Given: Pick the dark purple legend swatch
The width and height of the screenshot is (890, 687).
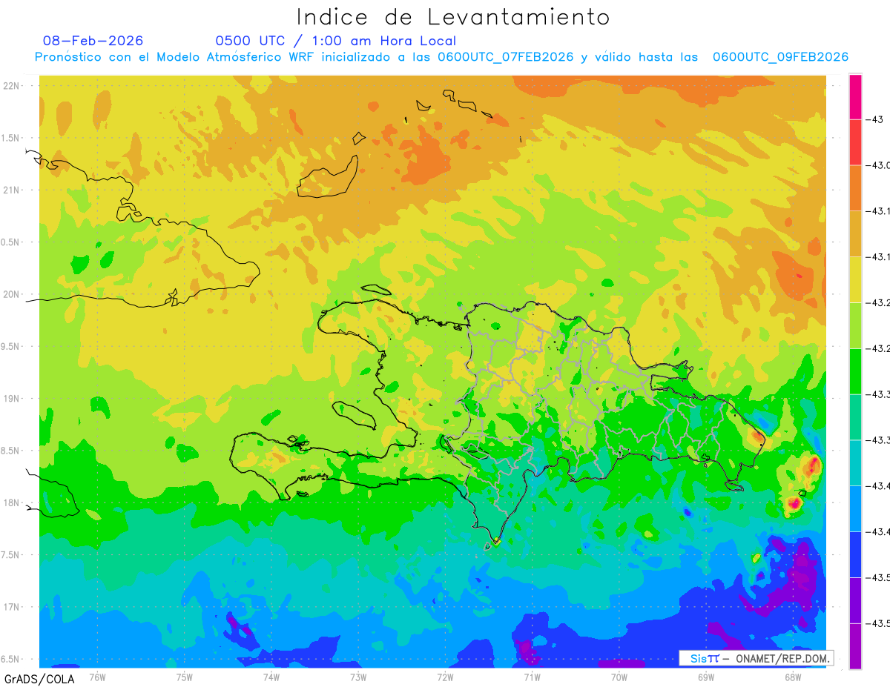Looking at the screenshot, I should 855,600.
